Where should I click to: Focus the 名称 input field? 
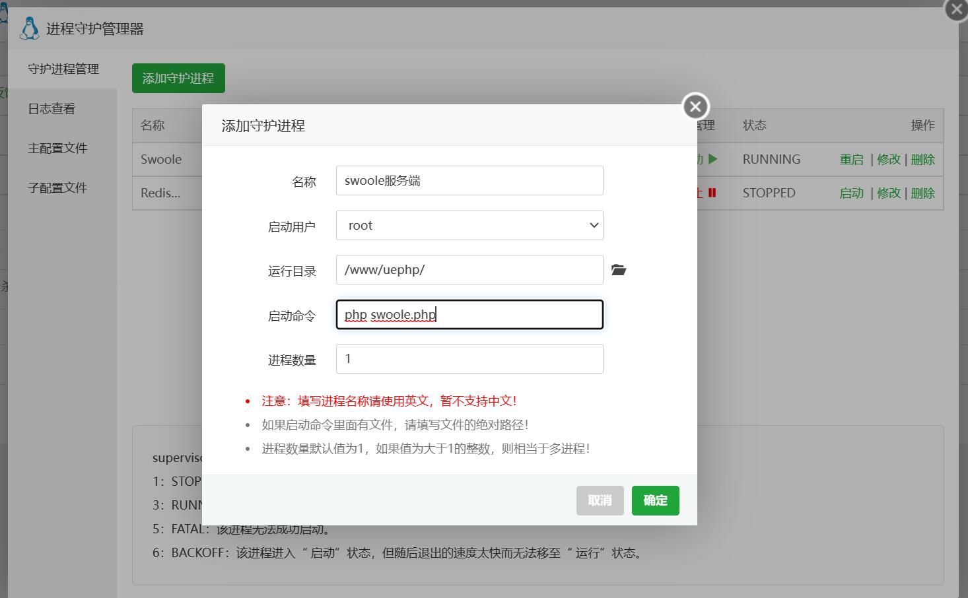[x=469, y=180]
